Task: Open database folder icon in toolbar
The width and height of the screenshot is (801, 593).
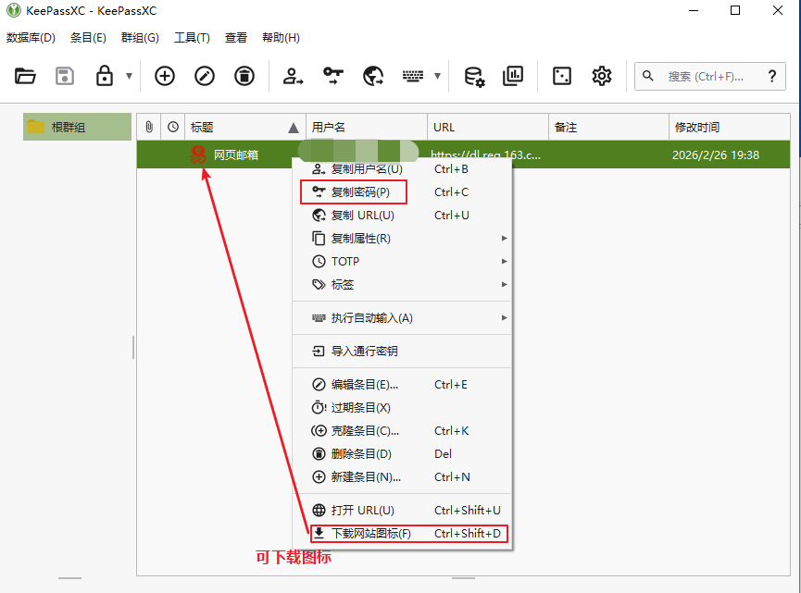Action: [x=25, y=77]
